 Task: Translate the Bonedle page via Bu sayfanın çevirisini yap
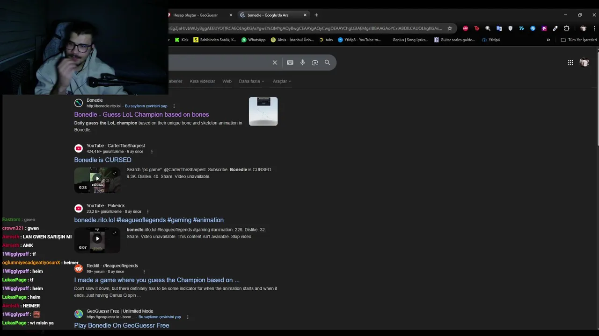[146, 106]
